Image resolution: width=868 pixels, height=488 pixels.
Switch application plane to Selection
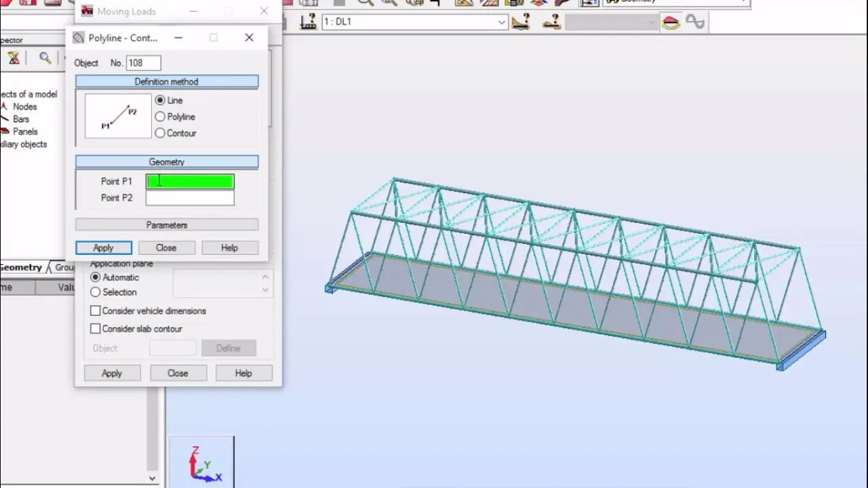click(96, 292)
